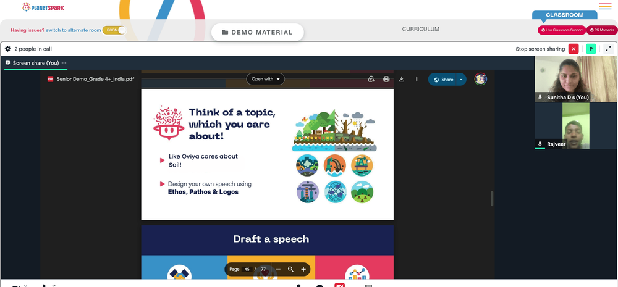Select Sunitha D s video tile
This screenshot has height=287, width=618.
click(x=576, y=79)
